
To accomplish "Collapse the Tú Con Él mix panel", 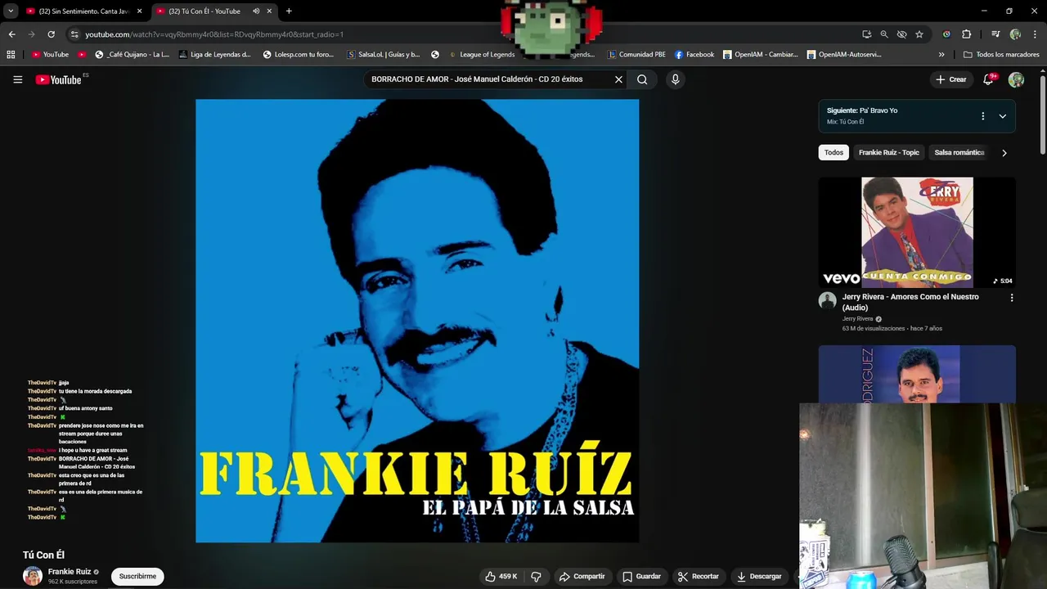I will pos(1002,116).
